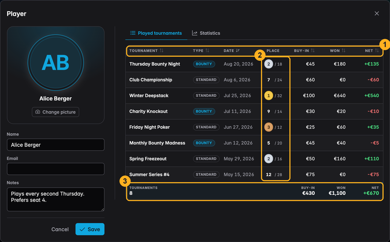
Task: Click the chart icon beside Statistics
Action: tap(194, 33)
